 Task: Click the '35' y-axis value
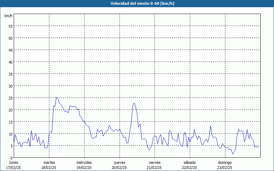(11, 74)
